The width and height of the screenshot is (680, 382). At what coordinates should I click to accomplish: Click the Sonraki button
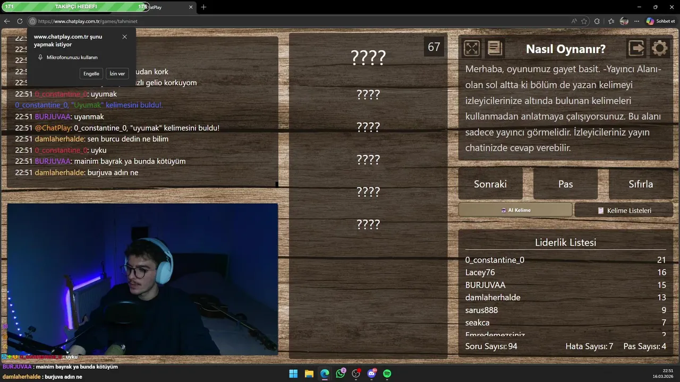tap(490, 184)
